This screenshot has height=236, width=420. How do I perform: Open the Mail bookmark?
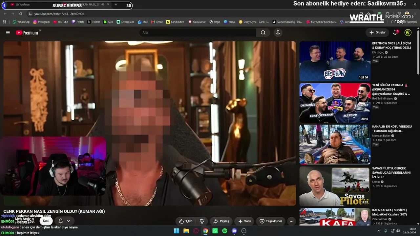tap(143, 22)
